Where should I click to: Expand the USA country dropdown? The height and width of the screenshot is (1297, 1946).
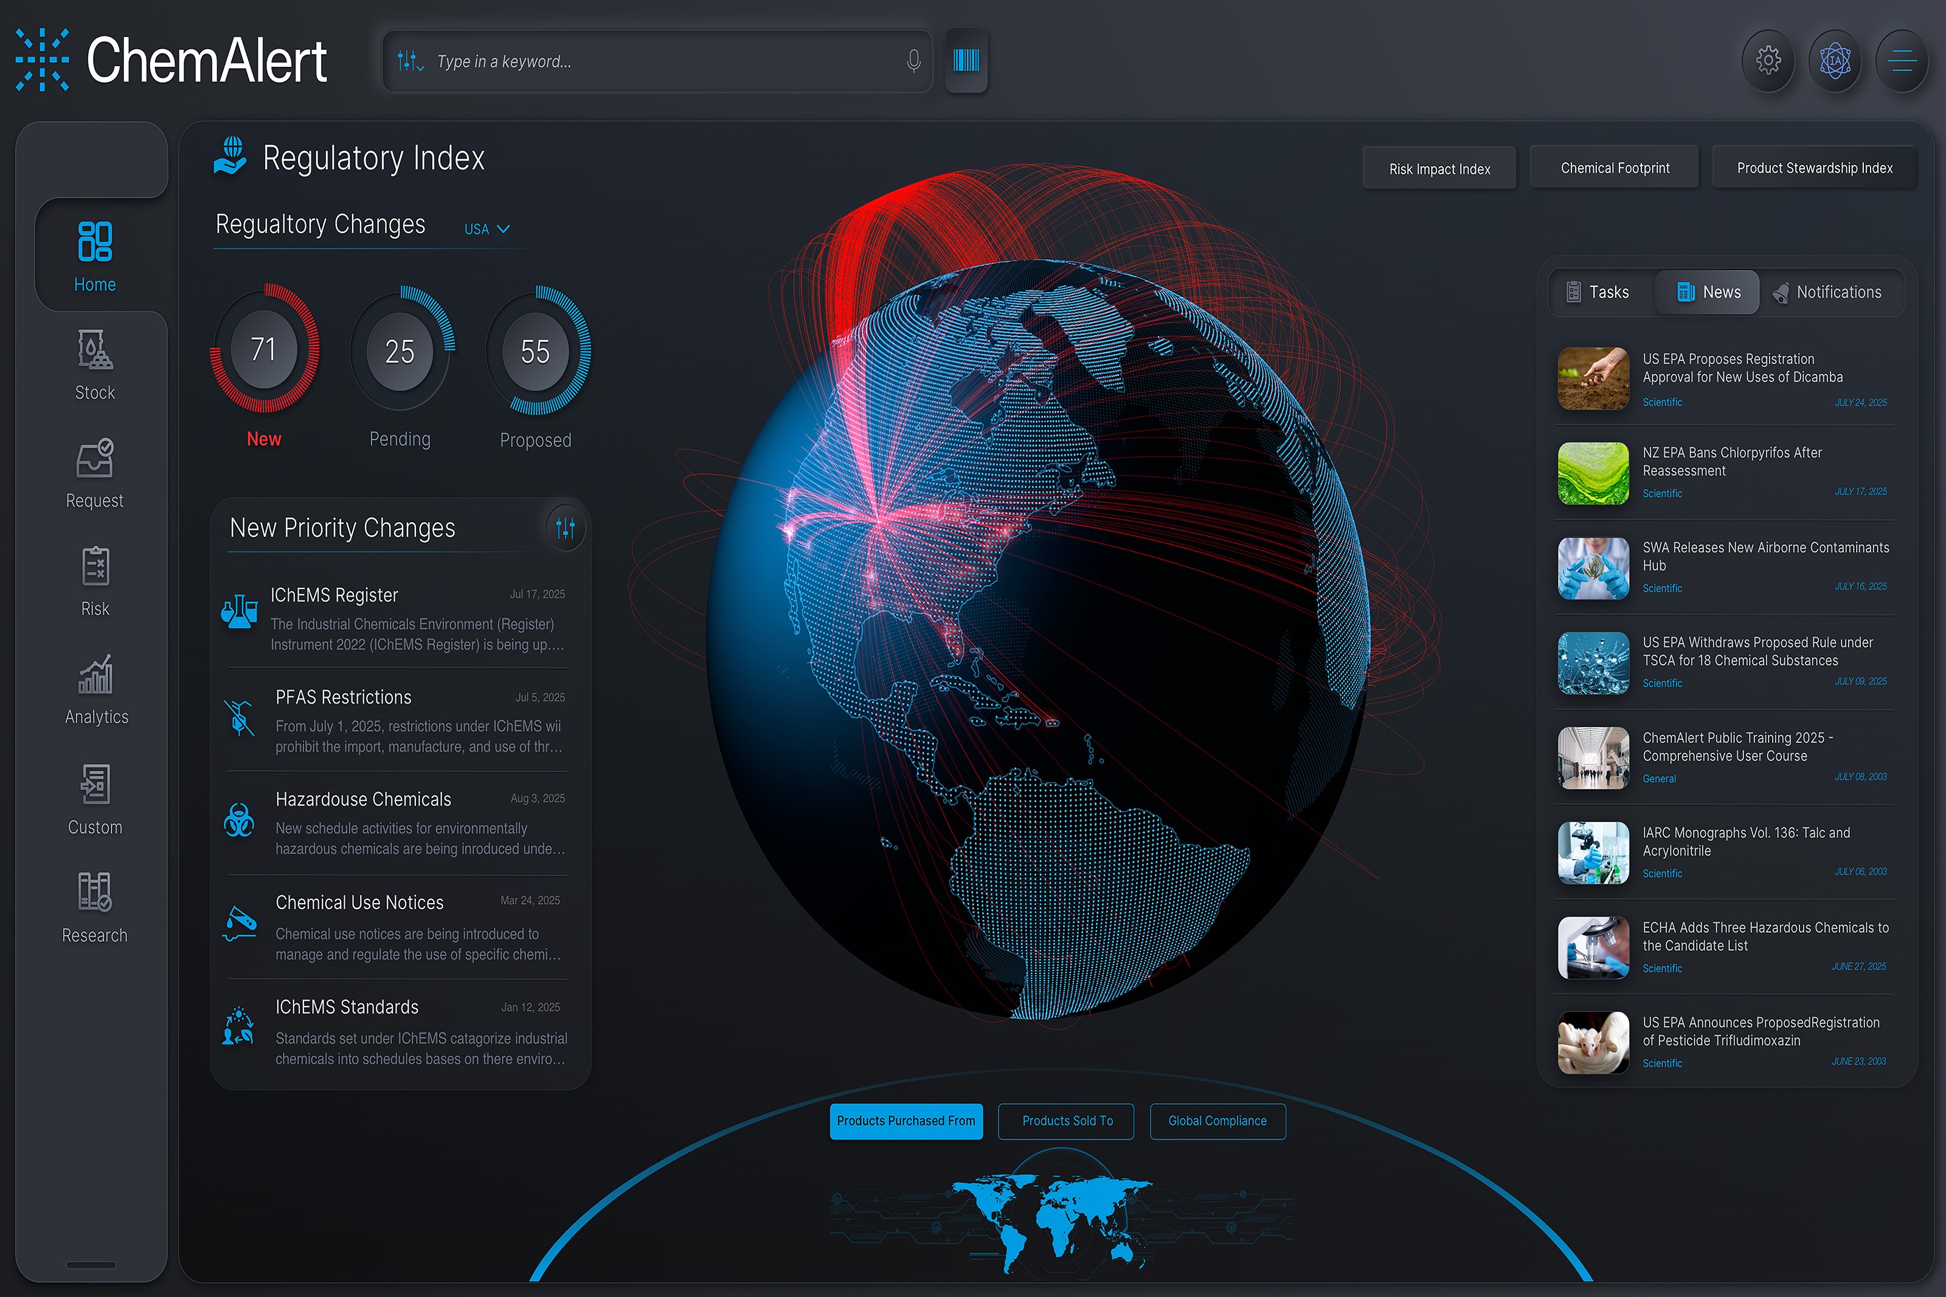(x=486, y=228)
